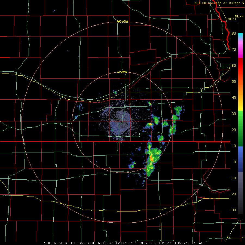This screenshot has width=245, height=245.
Task: Select the -30 value on the dBZ scale
Action: click(233, 210)
